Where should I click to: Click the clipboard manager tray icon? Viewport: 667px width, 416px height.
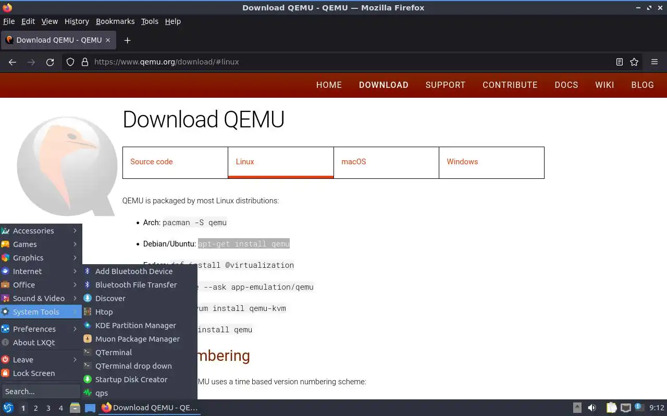pyautogui.click(x=611, y=408)
